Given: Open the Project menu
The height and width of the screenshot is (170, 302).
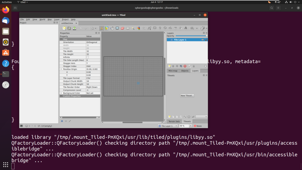Looking at the screenshot, I should (65, 19).
